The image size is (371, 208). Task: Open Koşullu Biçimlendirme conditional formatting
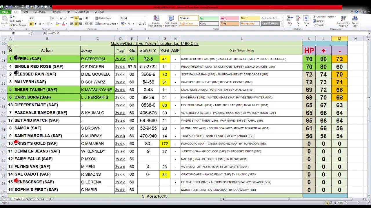click(x=156, y=21)
